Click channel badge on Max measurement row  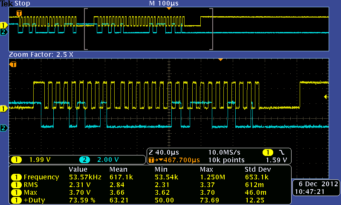tap(16, 193)
